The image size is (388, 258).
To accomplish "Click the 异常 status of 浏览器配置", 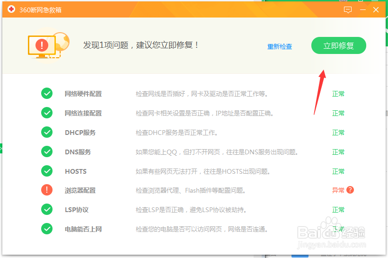I will point(338,190).
